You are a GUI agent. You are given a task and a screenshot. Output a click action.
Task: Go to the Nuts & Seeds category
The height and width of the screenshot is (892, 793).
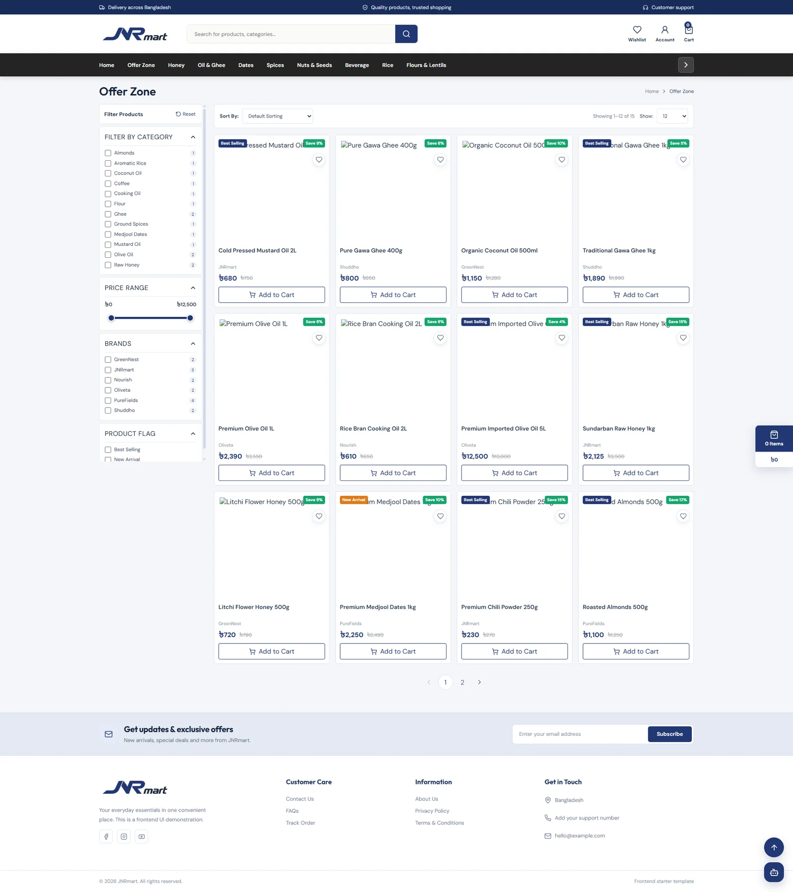[314, 65]
